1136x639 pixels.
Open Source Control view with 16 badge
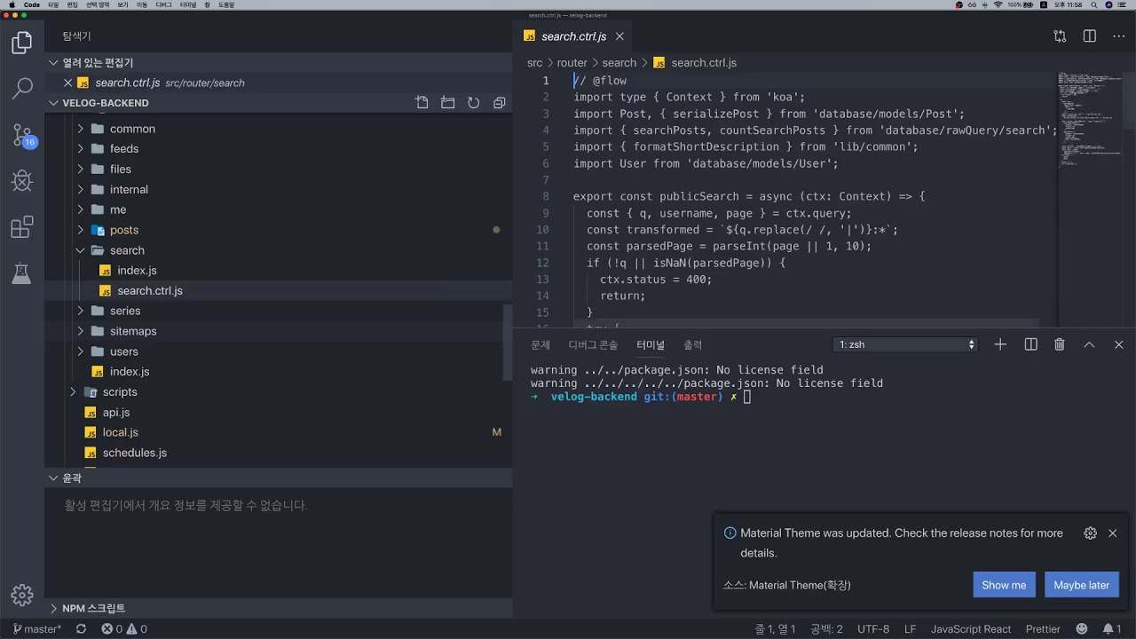point(22,136)
